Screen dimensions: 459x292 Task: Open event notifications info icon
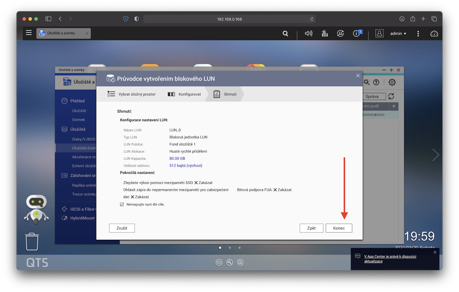(357, 33)
